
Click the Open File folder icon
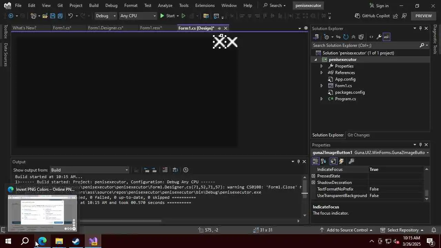tap(45, 16)
